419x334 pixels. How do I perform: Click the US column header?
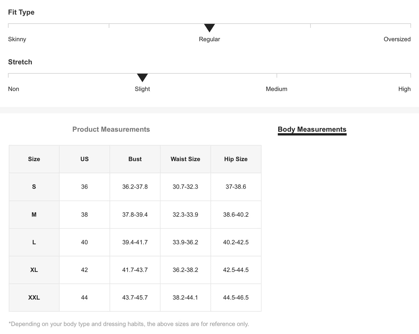point(84,159)
